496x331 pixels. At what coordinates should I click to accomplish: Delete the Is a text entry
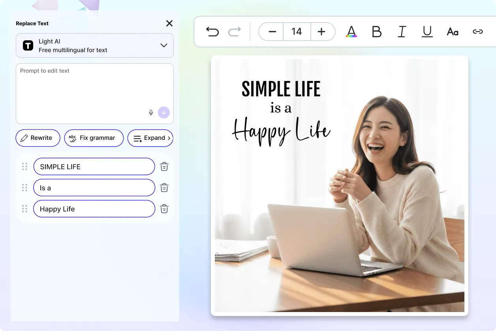(164, 188)
